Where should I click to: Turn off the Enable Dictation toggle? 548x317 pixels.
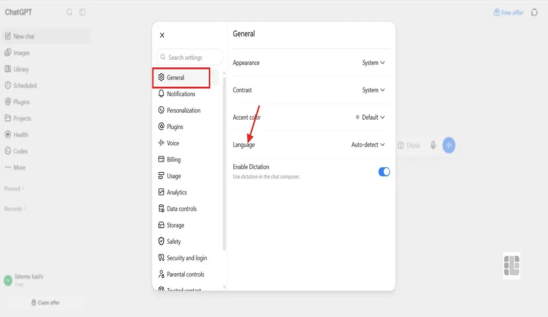point(384,172)
